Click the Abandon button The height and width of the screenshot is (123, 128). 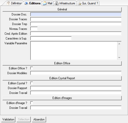coord(39,119)
